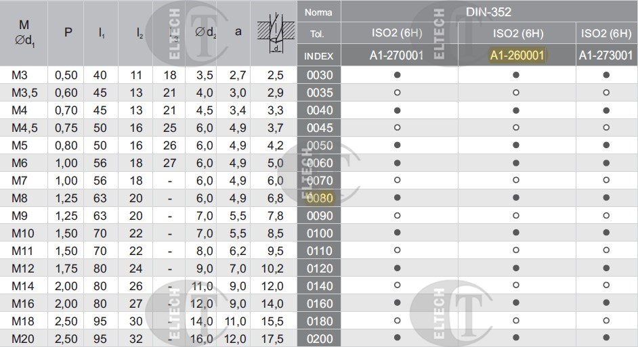The image size is (638, 347).
Task: Click pitch value 0,75 in M4,5 row
Action: click(66, 128)
